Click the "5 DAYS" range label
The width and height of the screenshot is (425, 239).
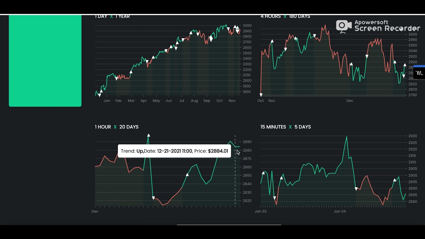click(302, 127)
